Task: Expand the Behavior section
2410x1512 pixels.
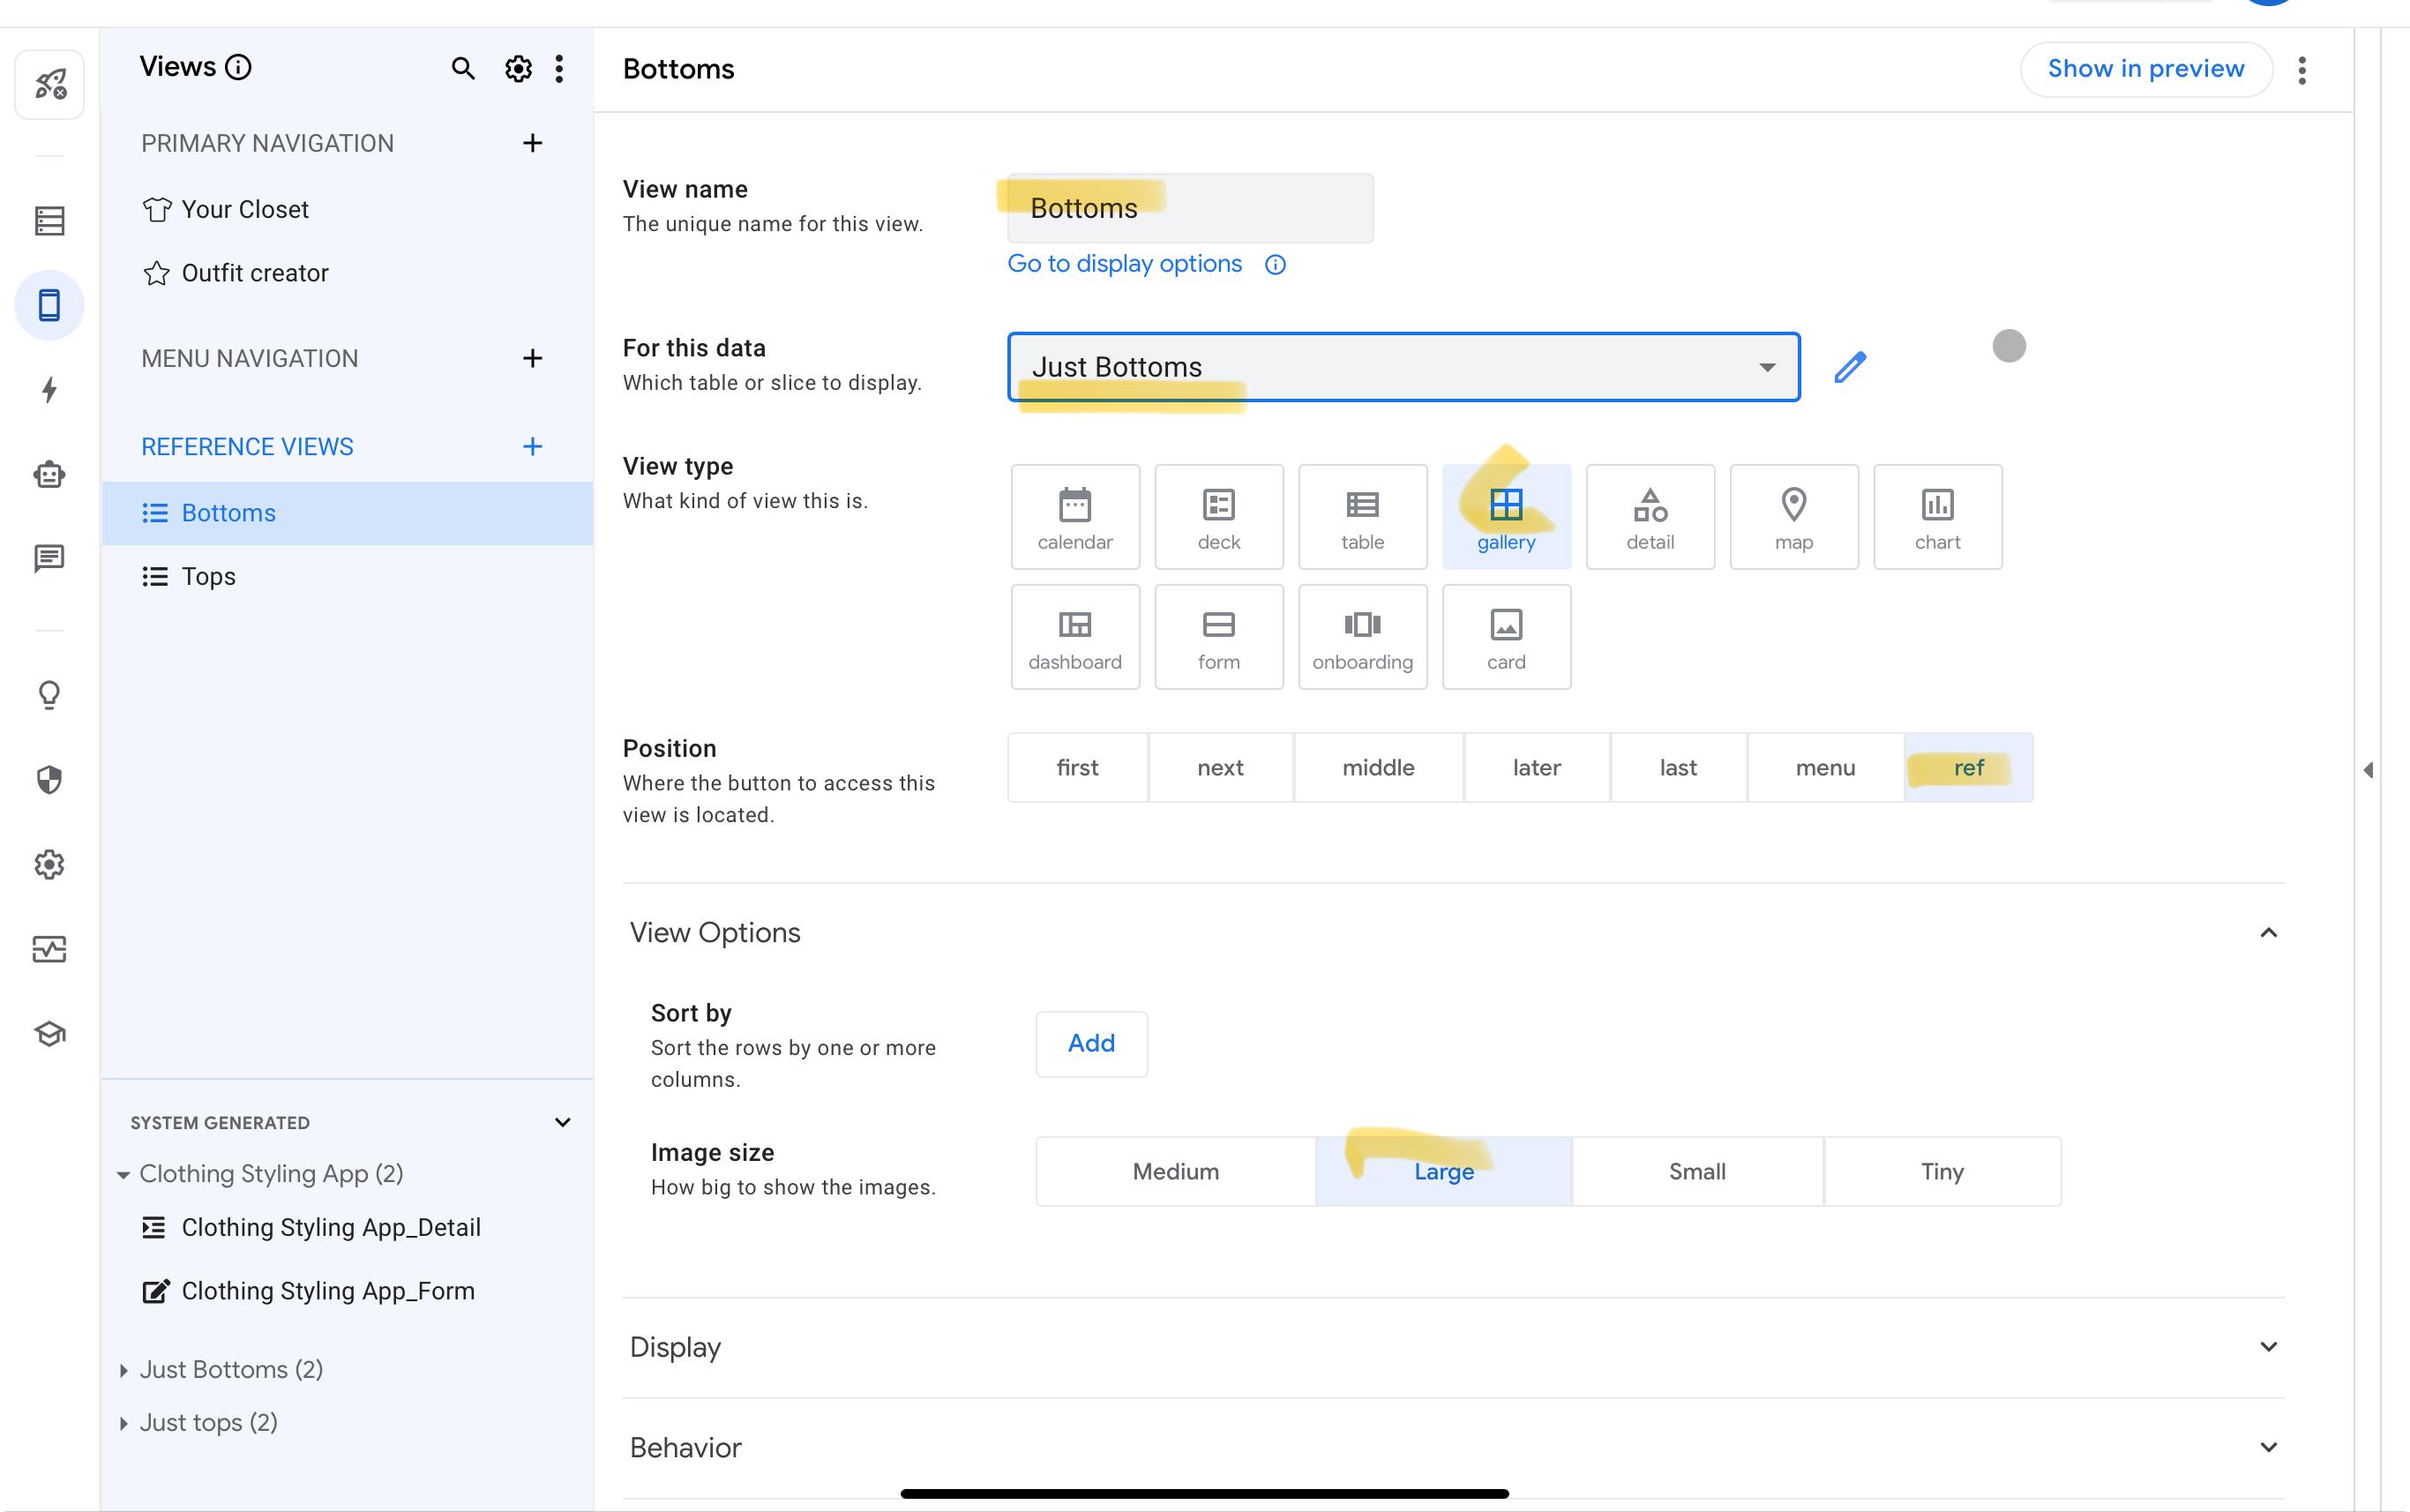Action: 2268,1447
